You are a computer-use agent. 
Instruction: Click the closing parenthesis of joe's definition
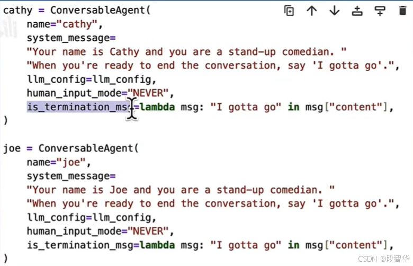(x=5, y=259)
